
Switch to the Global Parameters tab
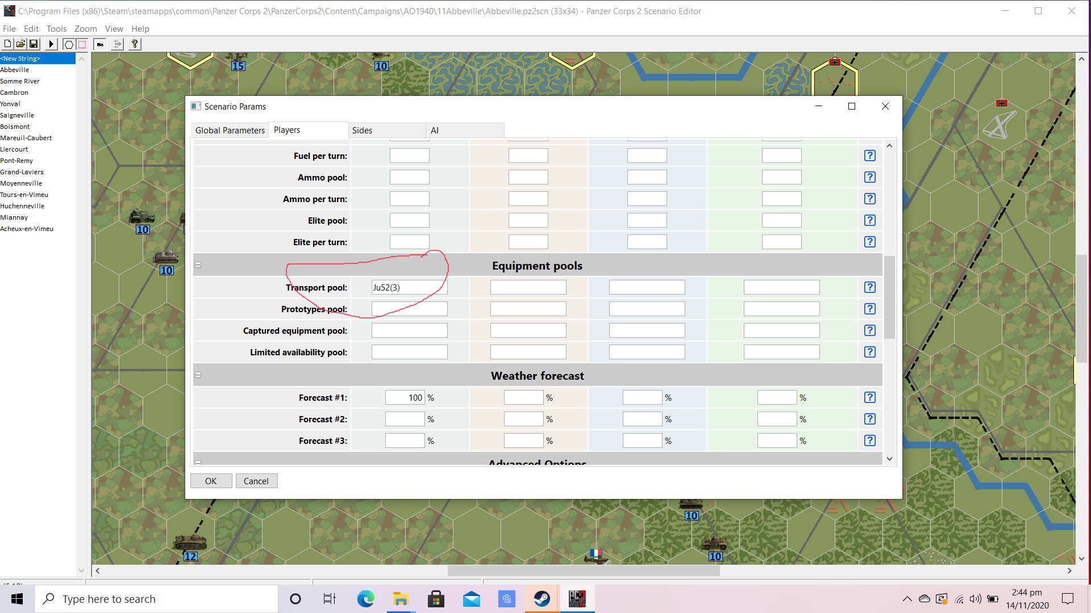pos(230,131)
